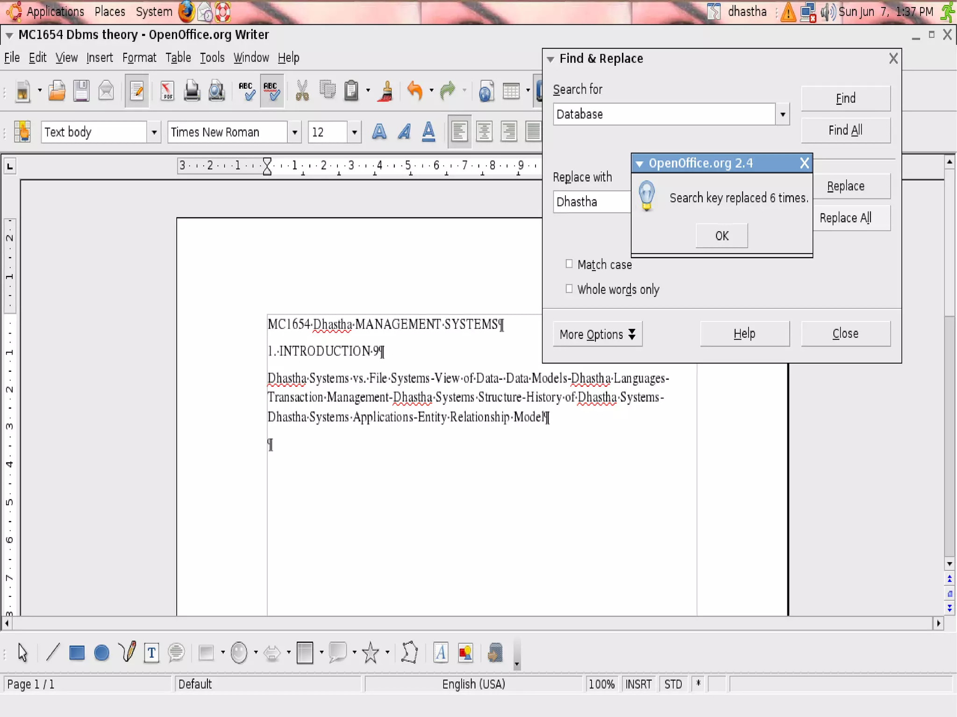Enable Whole words only checkbox
957x717 pixels.
(x=569, y=289)
